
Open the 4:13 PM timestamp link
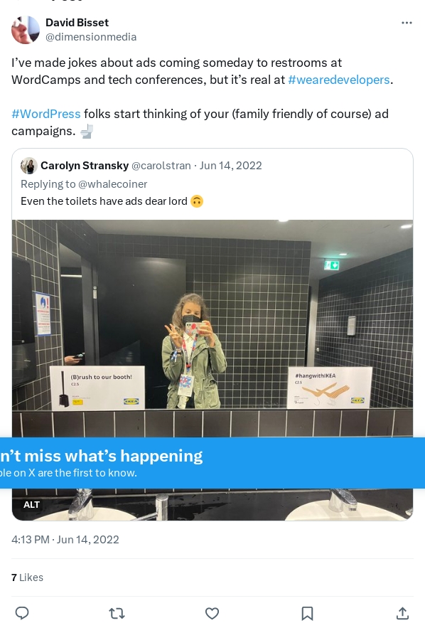coord(65,540)
